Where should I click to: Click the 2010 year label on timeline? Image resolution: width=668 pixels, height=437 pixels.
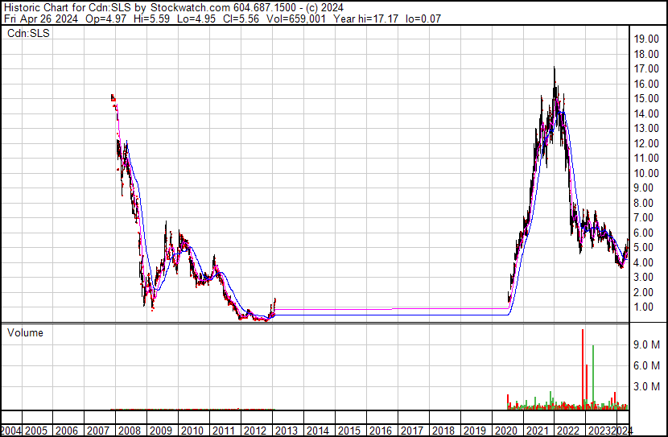(192, 431)
